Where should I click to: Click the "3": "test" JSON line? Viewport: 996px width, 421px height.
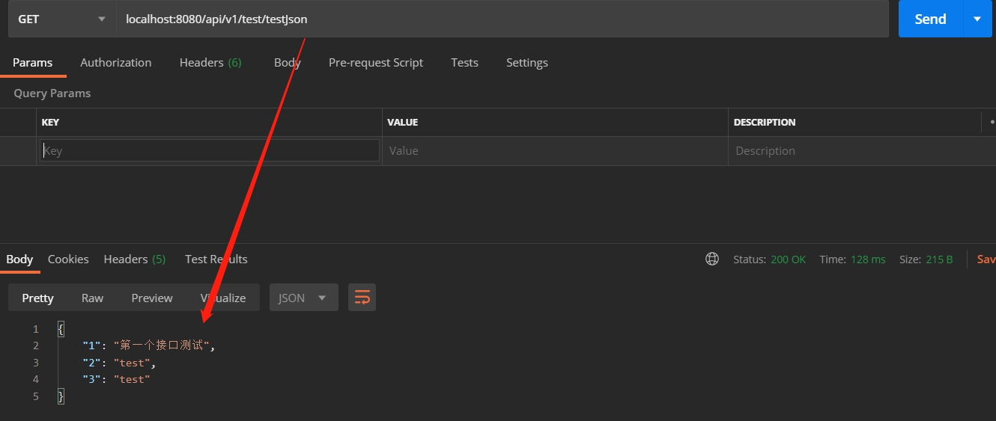tap(116, 379)
